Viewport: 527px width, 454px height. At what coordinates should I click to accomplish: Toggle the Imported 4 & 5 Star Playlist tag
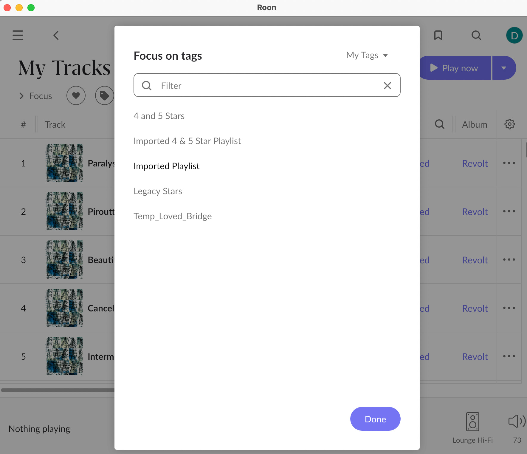click(187, 141)
